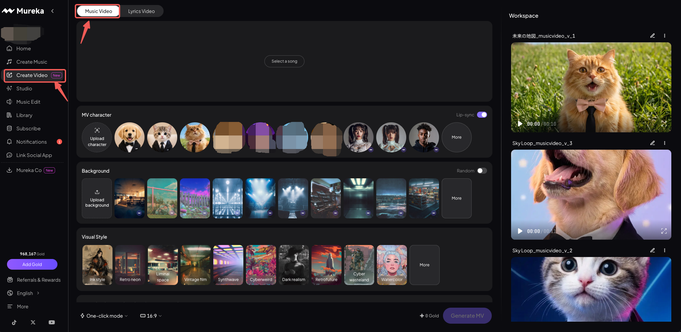Expand Sky Loop_musicvideo_v_3 to fullscreen
681x332 pixels.
tap(664, 231)
